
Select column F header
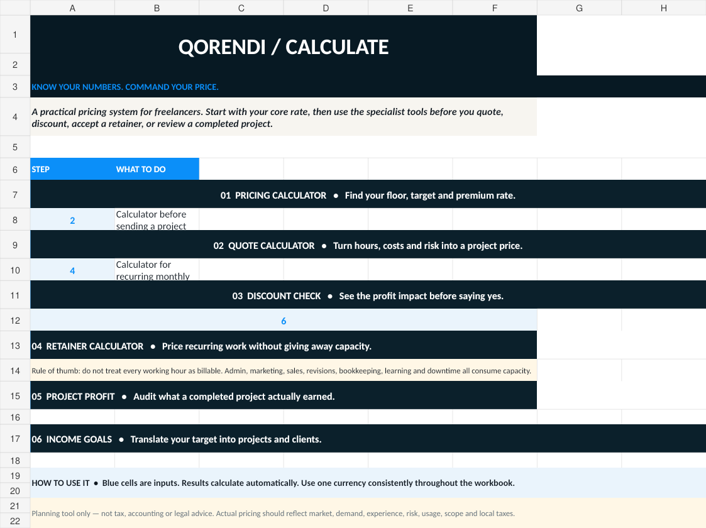tap(494, 8)
